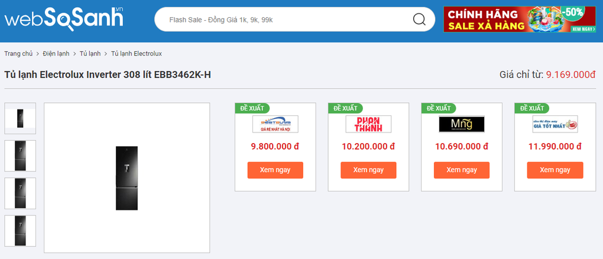Click the product title Electrolux Inverter 308 lít

pyautogui.click(x=108, y=75)
